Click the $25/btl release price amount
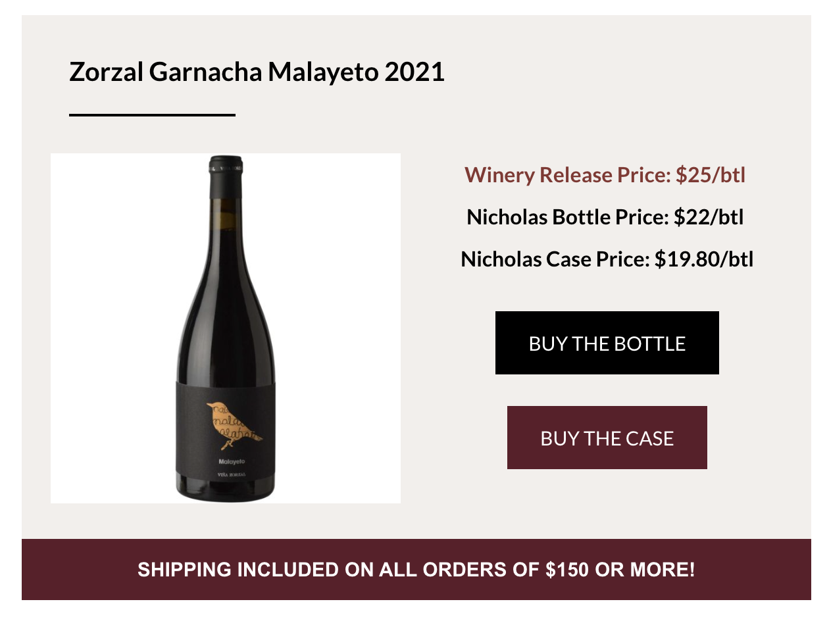The height and width of the screenshot is (633, 829). click(711, 175)
